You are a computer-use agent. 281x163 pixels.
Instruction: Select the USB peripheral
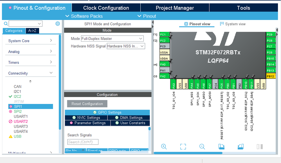17,137
